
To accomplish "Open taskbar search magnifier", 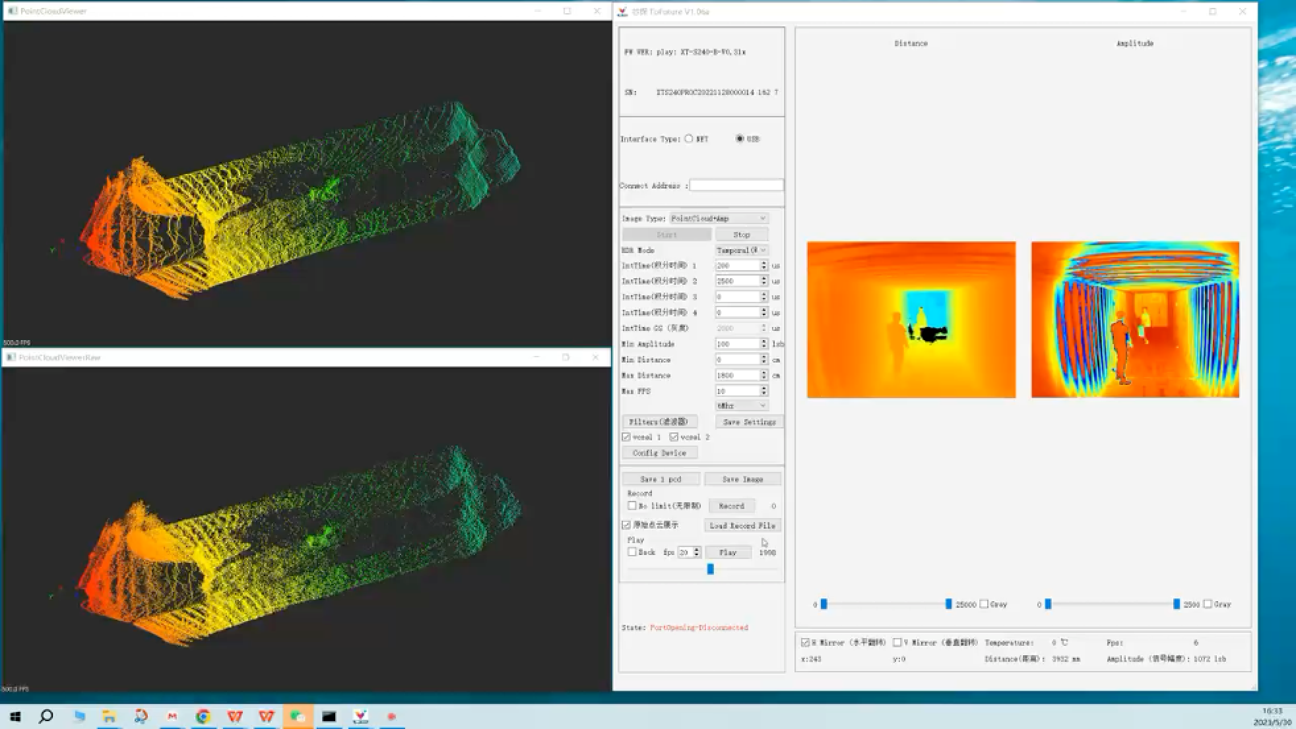I will [x=46, y=716].
